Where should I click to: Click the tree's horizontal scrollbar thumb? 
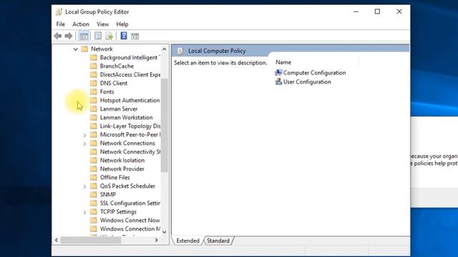tap(91, 240)
